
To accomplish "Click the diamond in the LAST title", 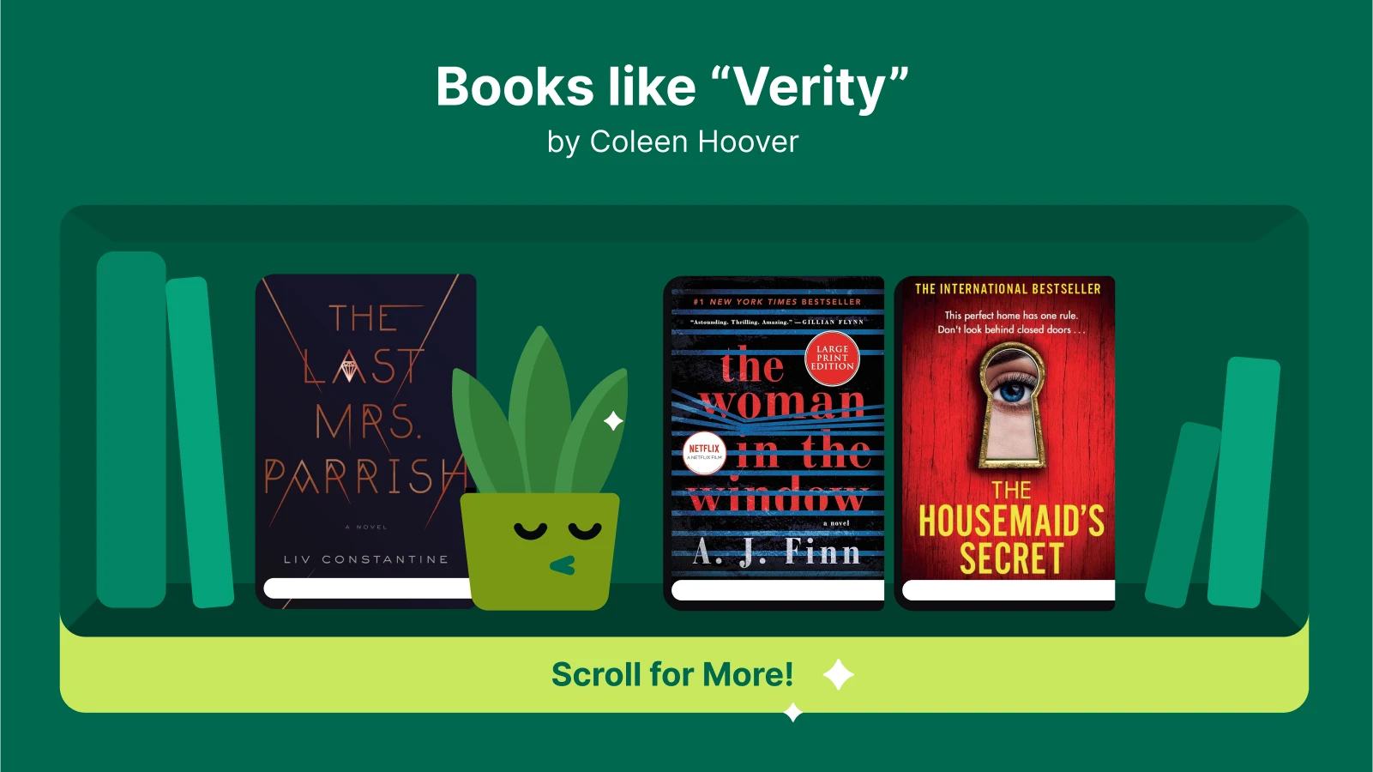I will pyautogui.click(x=349, y=370).
